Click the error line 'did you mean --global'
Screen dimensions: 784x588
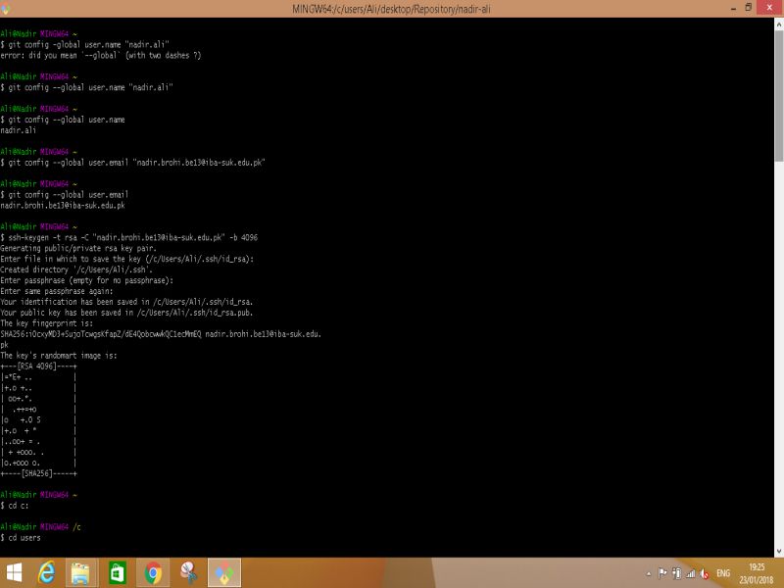pos(101,55)
